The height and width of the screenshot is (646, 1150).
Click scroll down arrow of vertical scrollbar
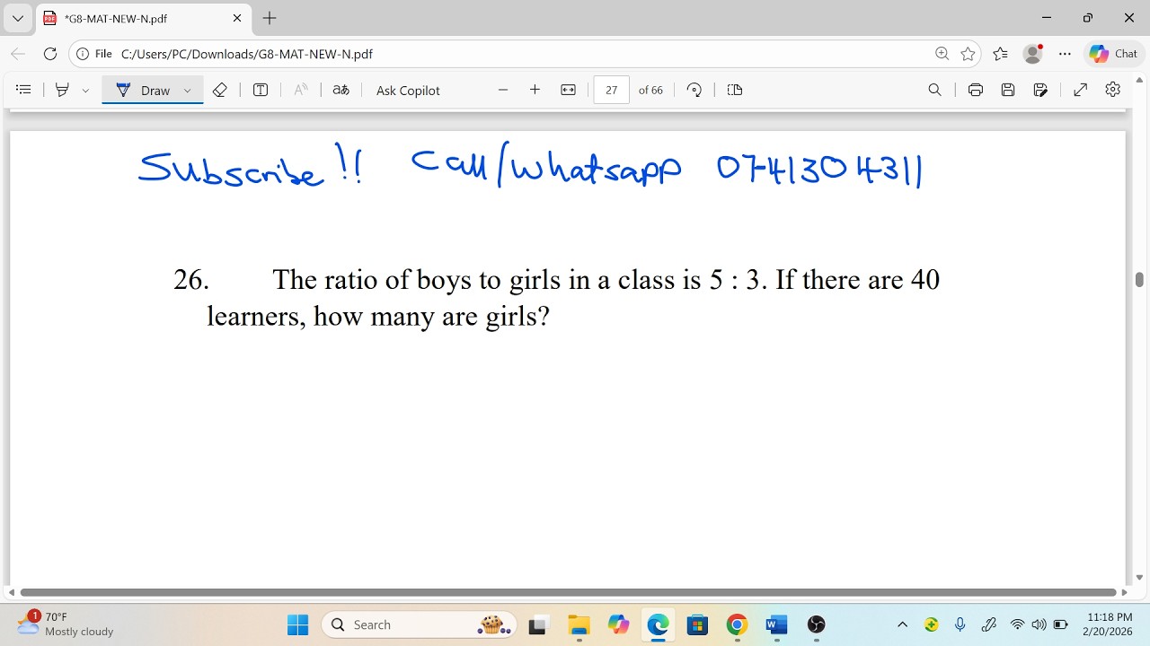(1139, 578)
